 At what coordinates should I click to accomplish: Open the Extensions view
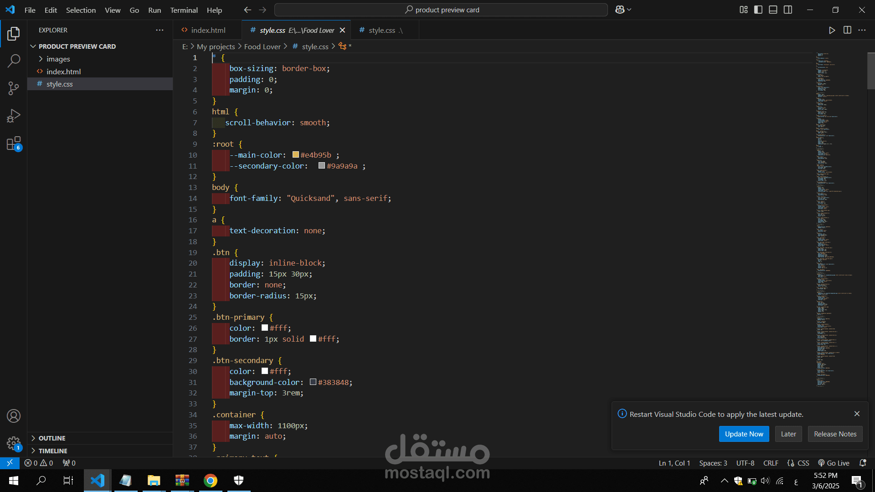point(14,143)
